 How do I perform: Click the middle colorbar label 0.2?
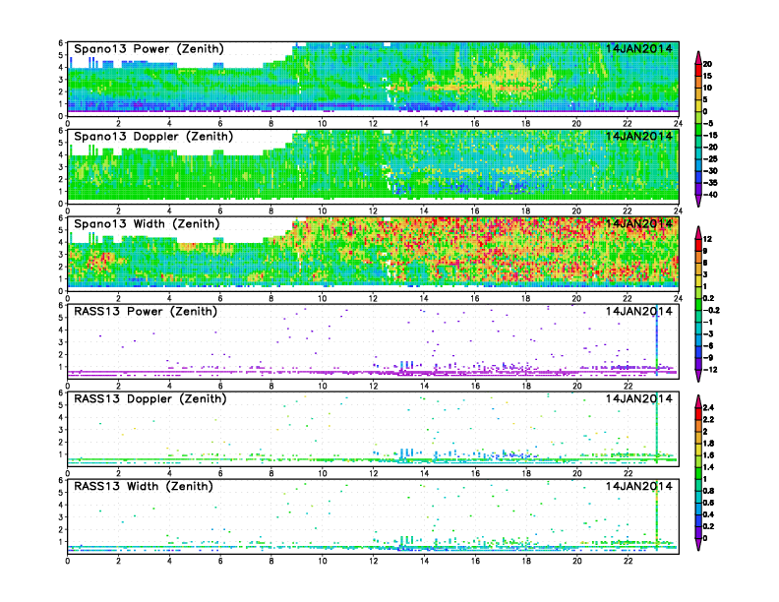pos(709,298)
